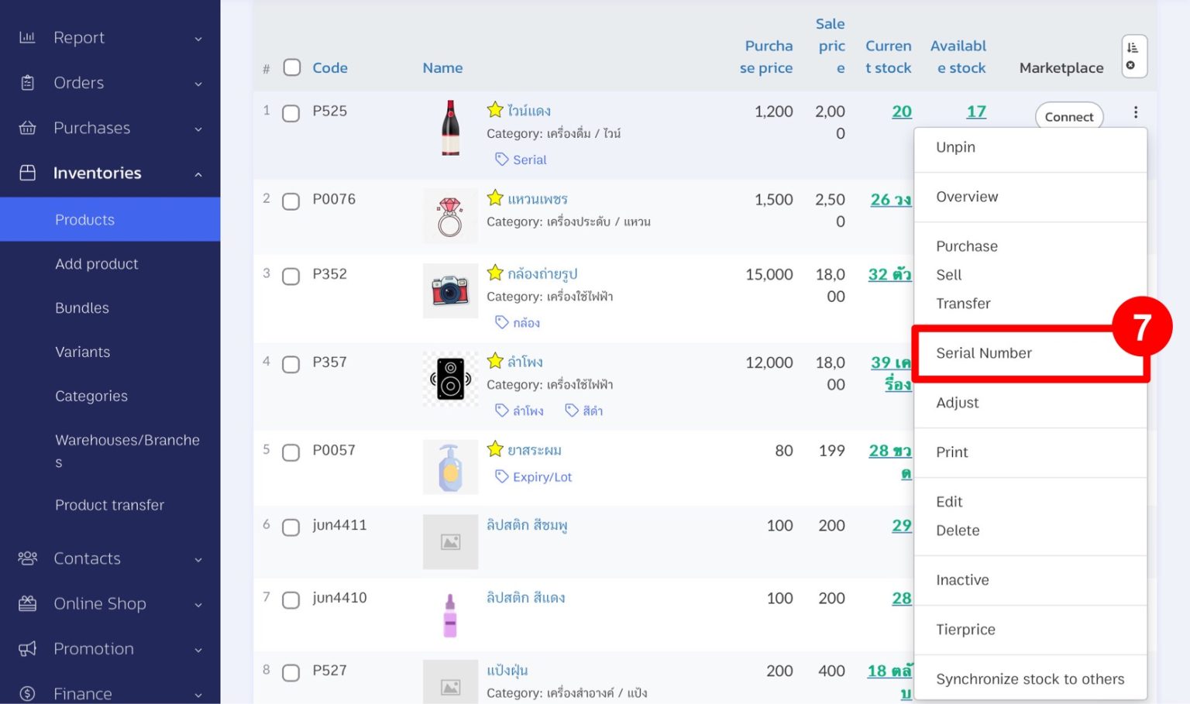1190x704 pixels.
Task: Open the diamond ring product image
Action: [x=450, y=216]
